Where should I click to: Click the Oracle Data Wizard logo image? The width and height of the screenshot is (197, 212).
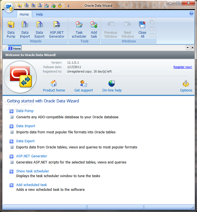[x=20, y=77]
